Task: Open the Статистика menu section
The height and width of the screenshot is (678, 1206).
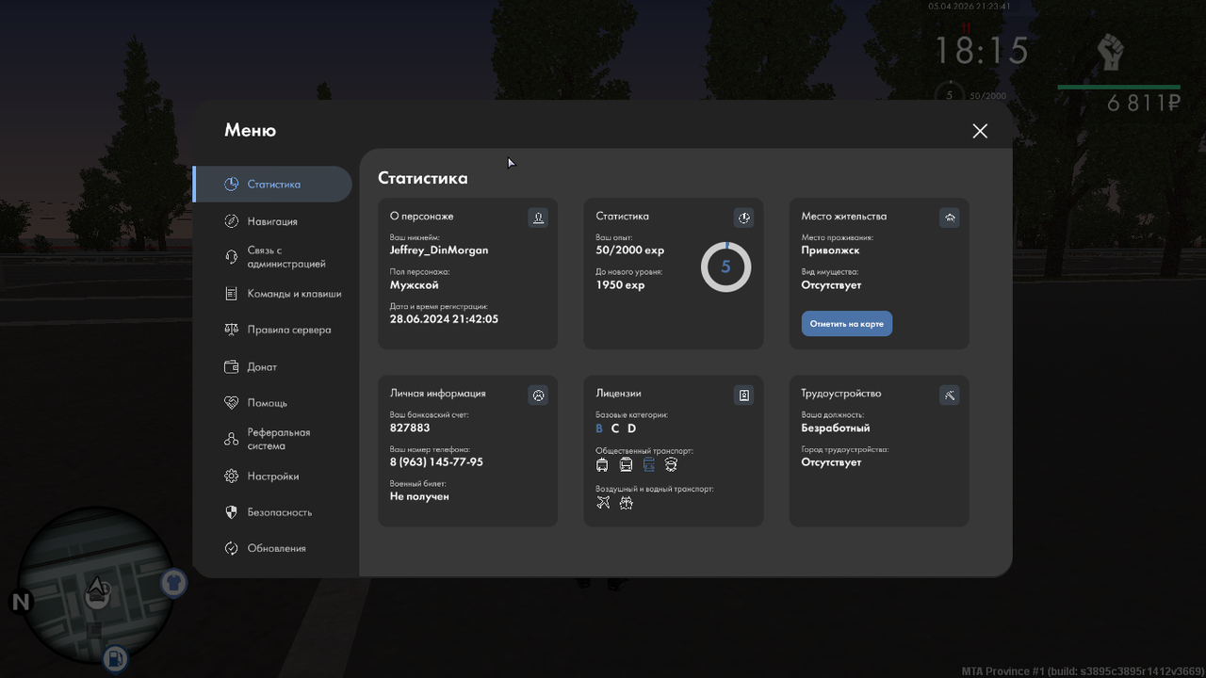Action: click(x=272, y=185)
